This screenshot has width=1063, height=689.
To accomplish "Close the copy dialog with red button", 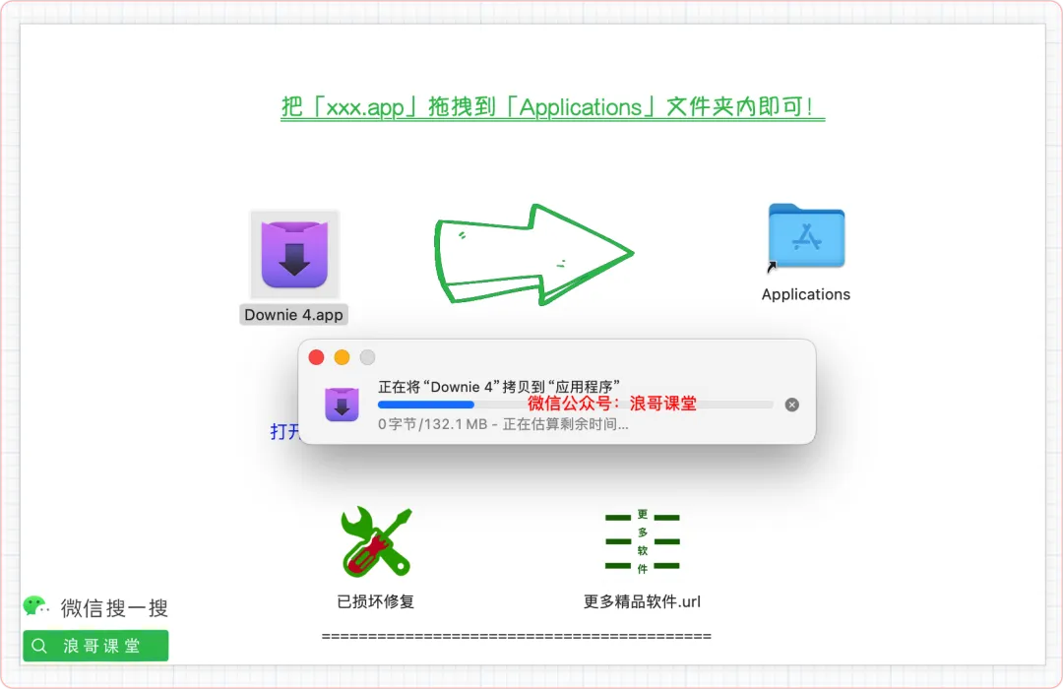I will [x=316, y=357].
